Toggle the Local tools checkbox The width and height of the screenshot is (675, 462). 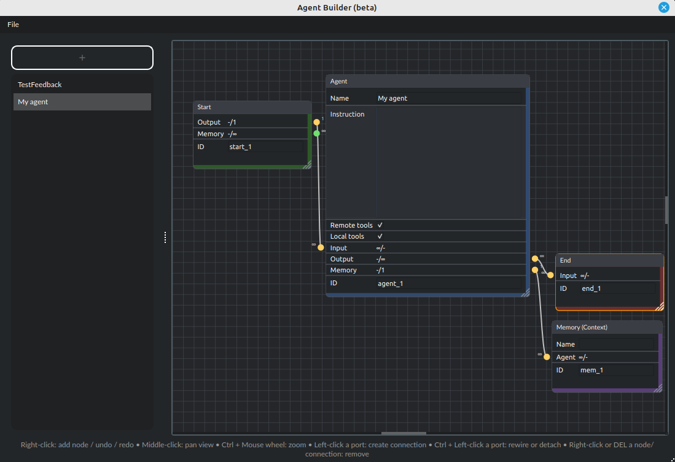tap(380, 236)
